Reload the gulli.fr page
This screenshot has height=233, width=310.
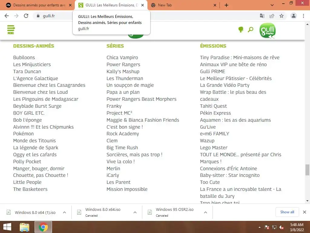tap(26, 16)
